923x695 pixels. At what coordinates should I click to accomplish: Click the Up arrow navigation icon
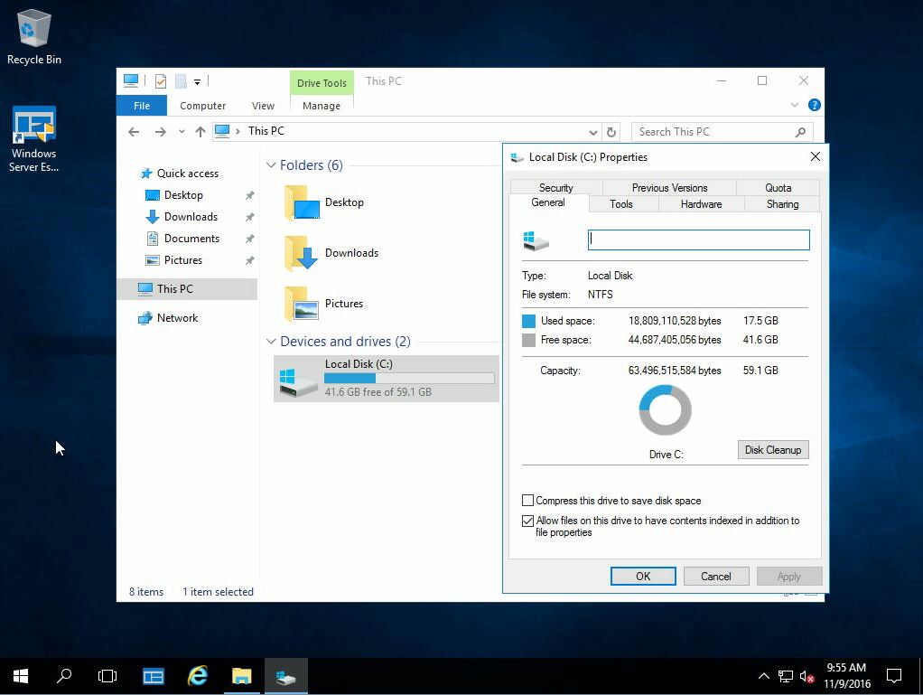click(x=200, y=132)
